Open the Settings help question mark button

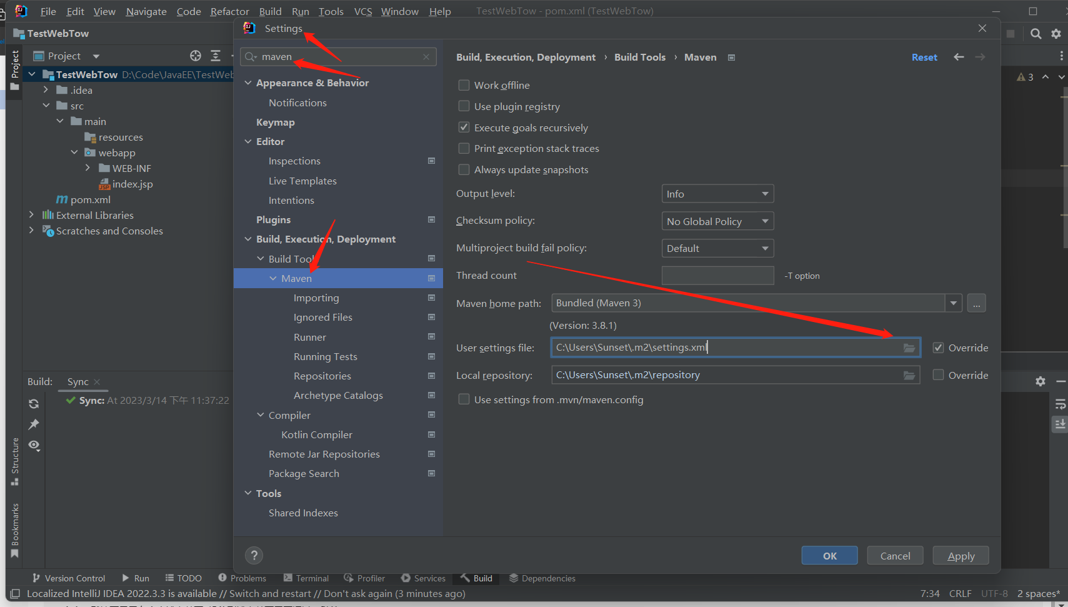tap(254, 555)
